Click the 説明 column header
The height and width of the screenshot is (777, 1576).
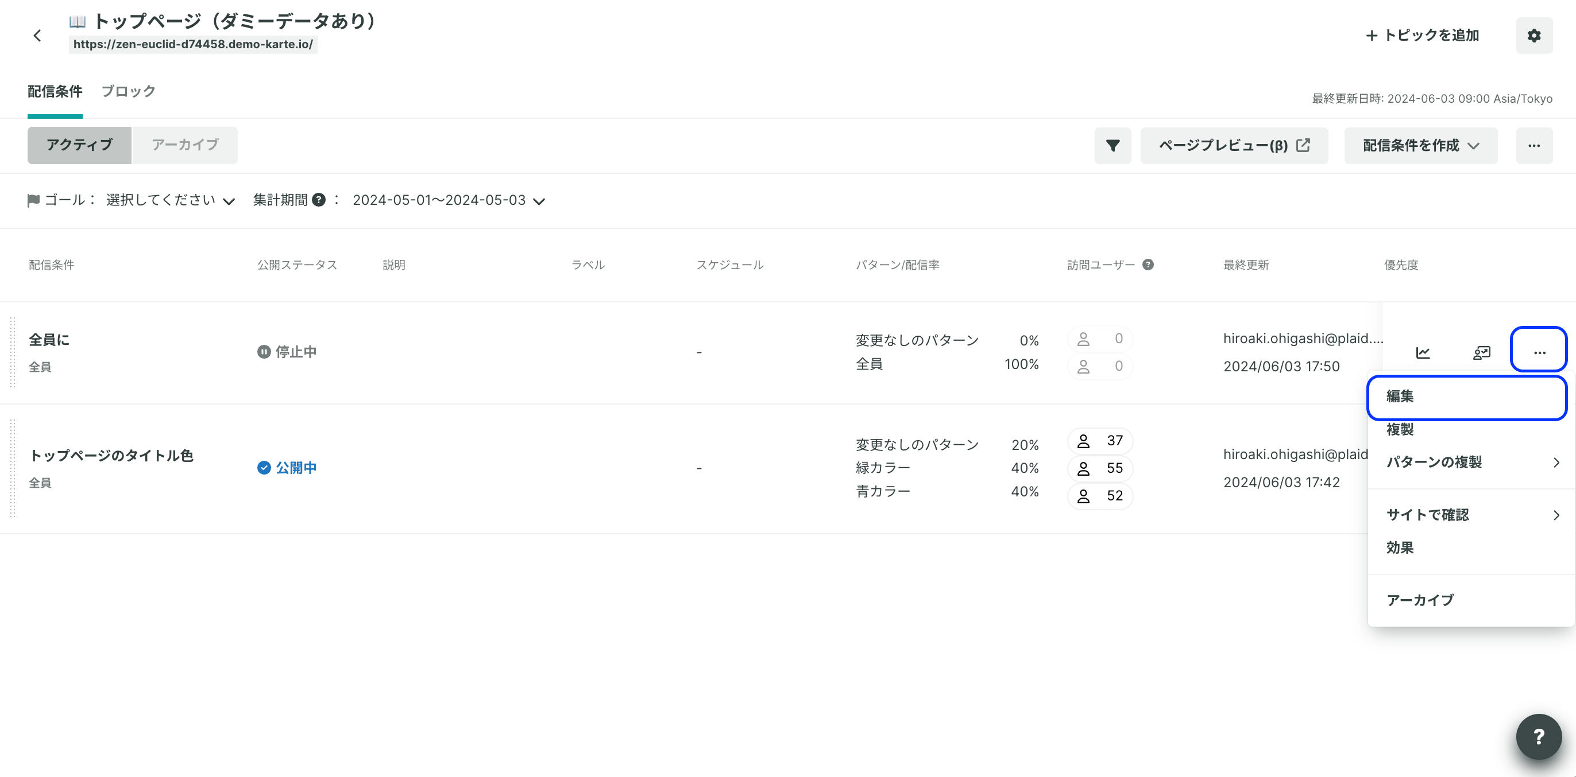pos(394,265)
